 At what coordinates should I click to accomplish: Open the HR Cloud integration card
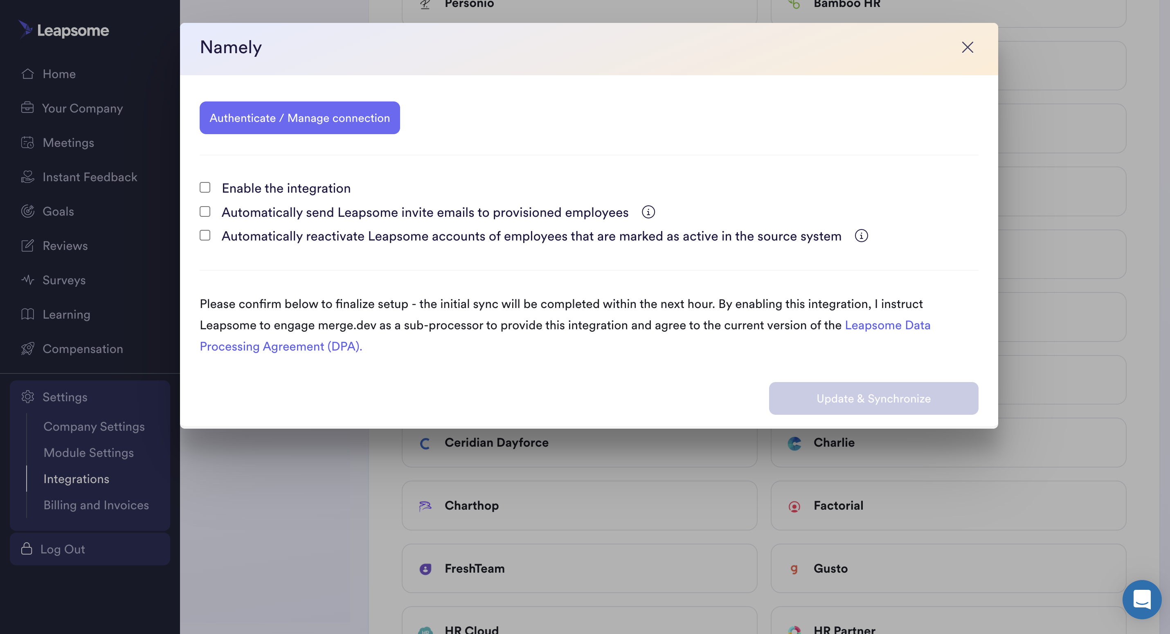pos(580,621)
